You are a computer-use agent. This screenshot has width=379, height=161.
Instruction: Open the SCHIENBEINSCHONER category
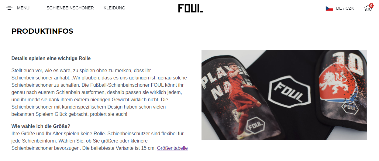(70, 8)
